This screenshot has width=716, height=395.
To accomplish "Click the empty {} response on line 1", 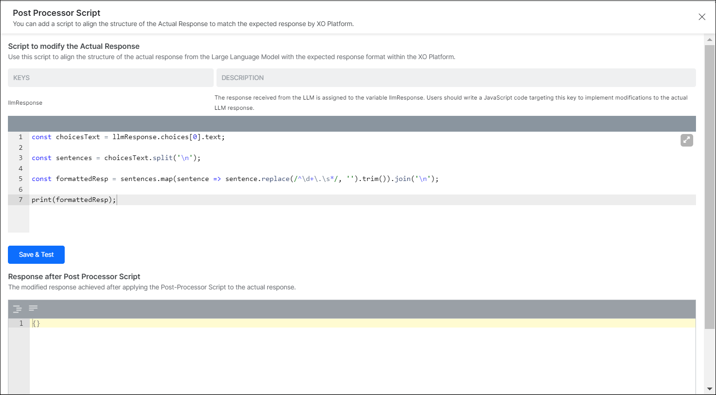I will coord(36,323).
